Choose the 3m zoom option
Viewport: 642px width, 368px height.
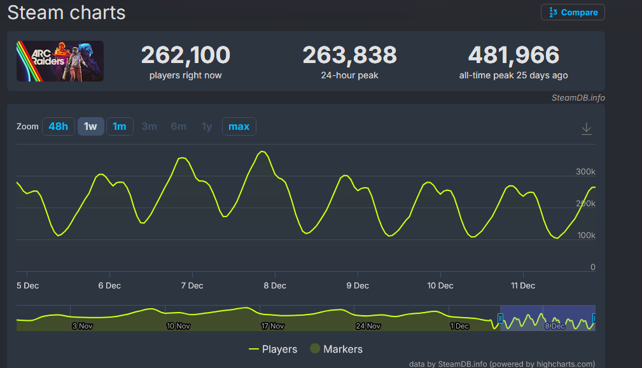click(149, 126)
